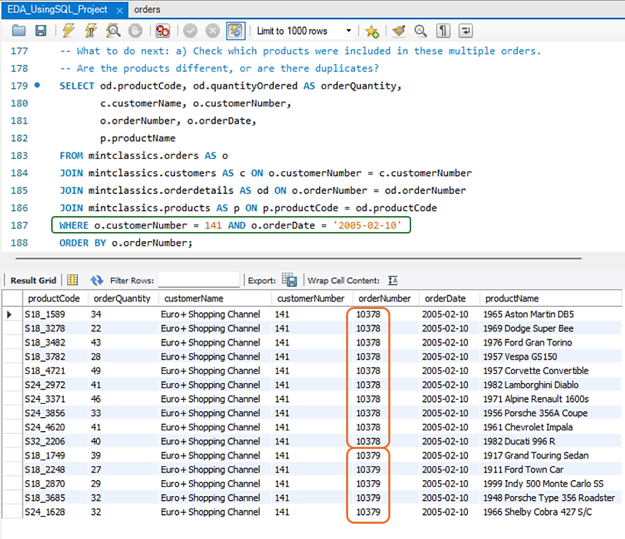Focus the Filter Rows input field
Viewport: 625px width, 539px height.
click(199, 280)
